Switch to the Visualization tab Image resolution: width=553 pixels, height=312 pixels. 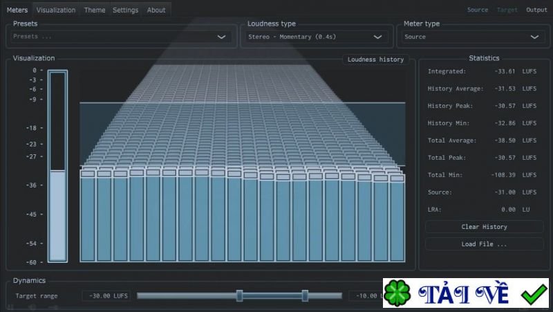(x=56, y=10)
